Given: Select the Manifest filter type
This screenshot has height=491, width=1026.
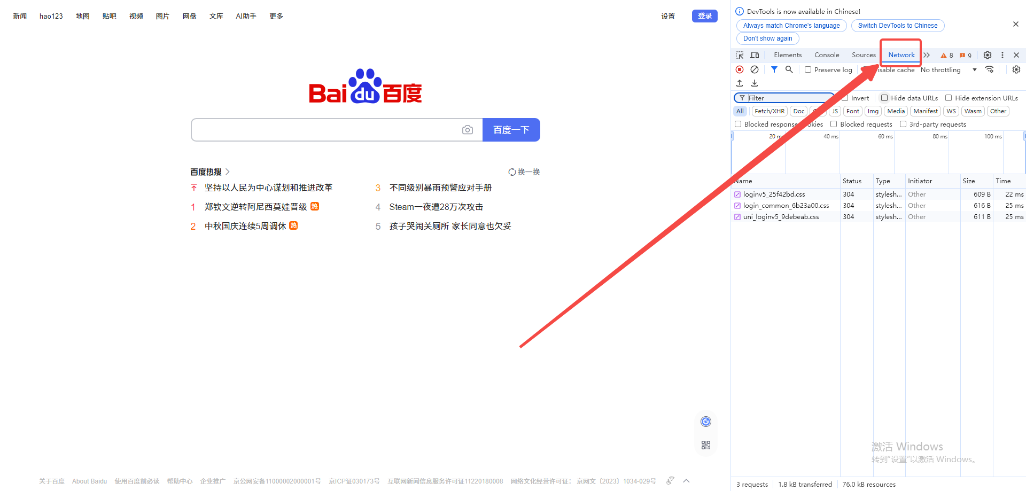Looking at the screenshot, I should click(926, 111).
